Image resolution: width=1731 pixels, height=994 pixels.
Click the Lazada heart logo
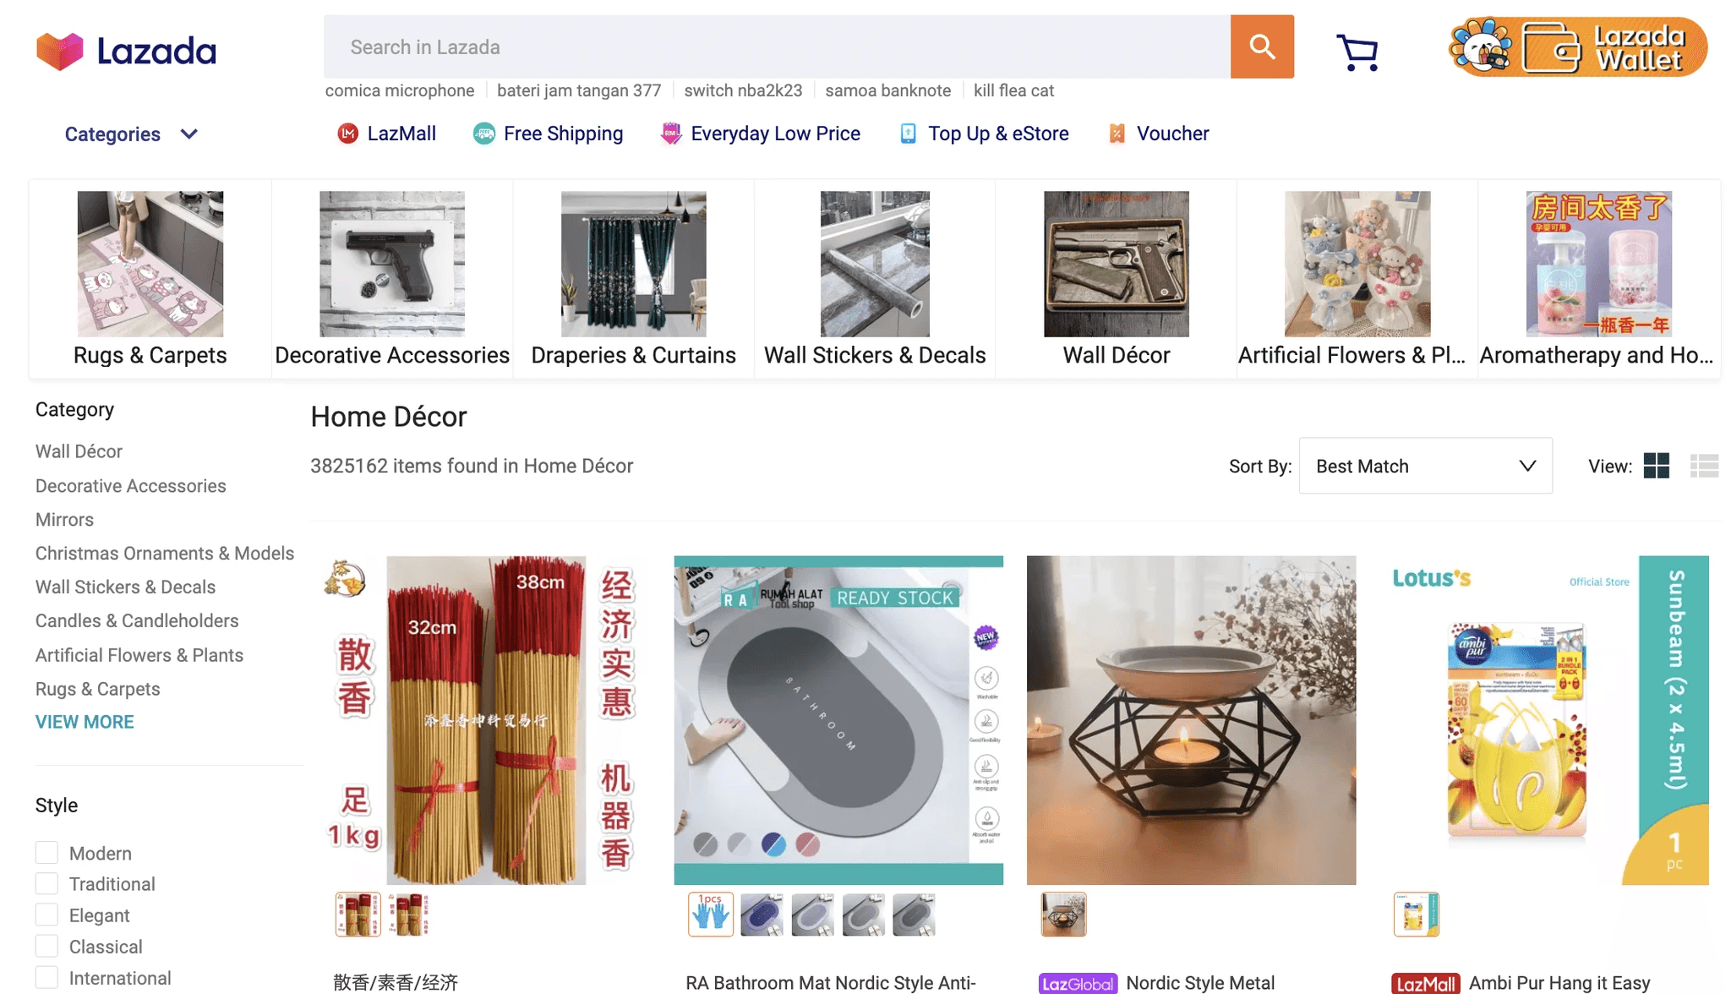pyautogui.click(x=60, y=52)
